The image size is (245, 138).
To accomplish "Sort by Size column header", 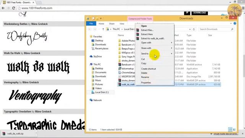I will pos(210,35).
